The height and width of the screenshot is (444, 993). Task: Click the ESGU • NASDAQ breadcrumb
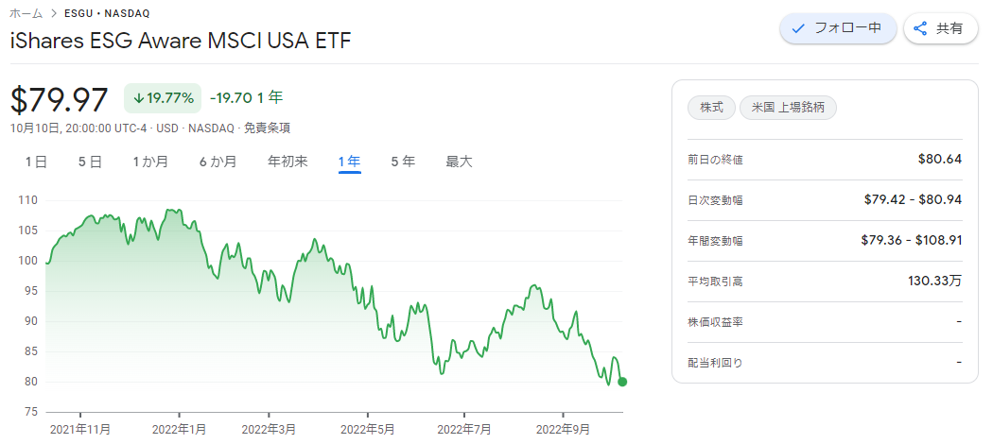[107, 13]
